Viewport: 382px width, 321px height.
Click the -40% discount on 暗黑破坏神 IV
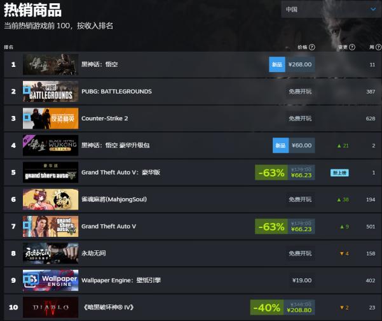267,308
